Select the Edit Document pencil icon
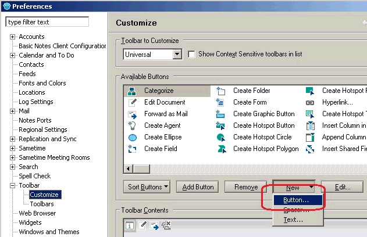Image resolution: width=367 pixels, height=237 pixels. coord(132,102)
